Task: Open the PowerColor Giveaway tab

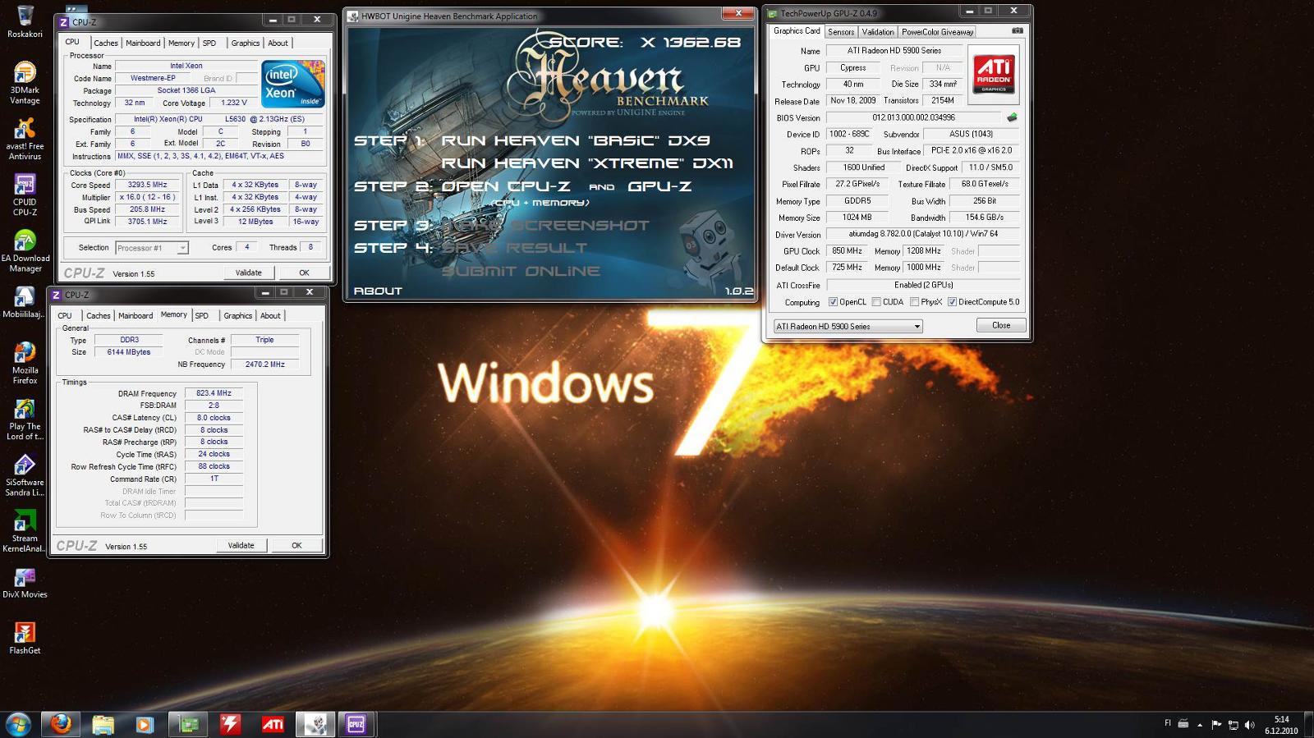Action: coord(937,31)
